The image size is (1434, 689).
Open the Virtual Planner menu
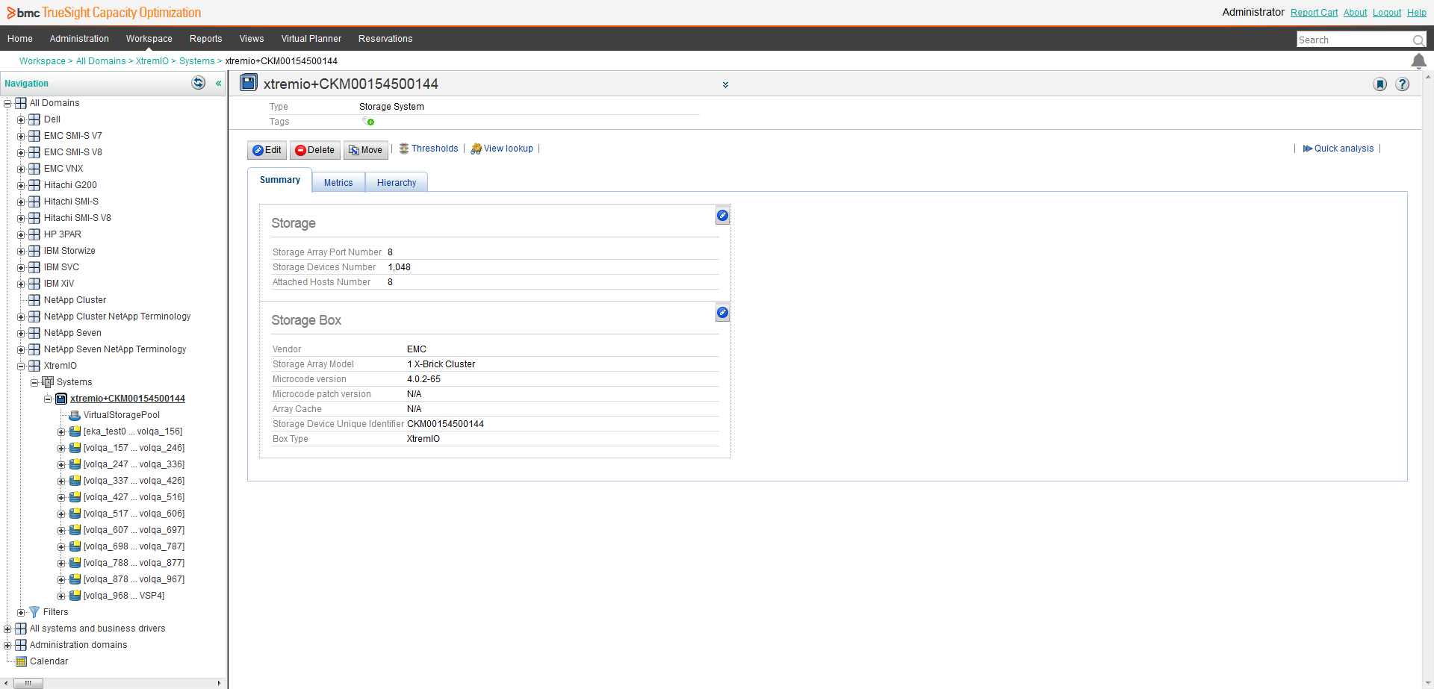311,39
